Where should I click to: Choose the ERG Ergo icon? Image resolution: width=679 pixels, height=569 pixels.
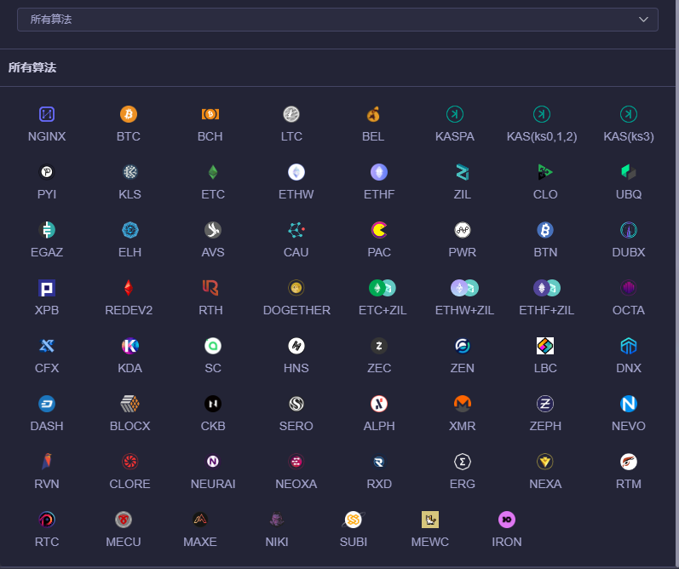[x=463, y=462]
